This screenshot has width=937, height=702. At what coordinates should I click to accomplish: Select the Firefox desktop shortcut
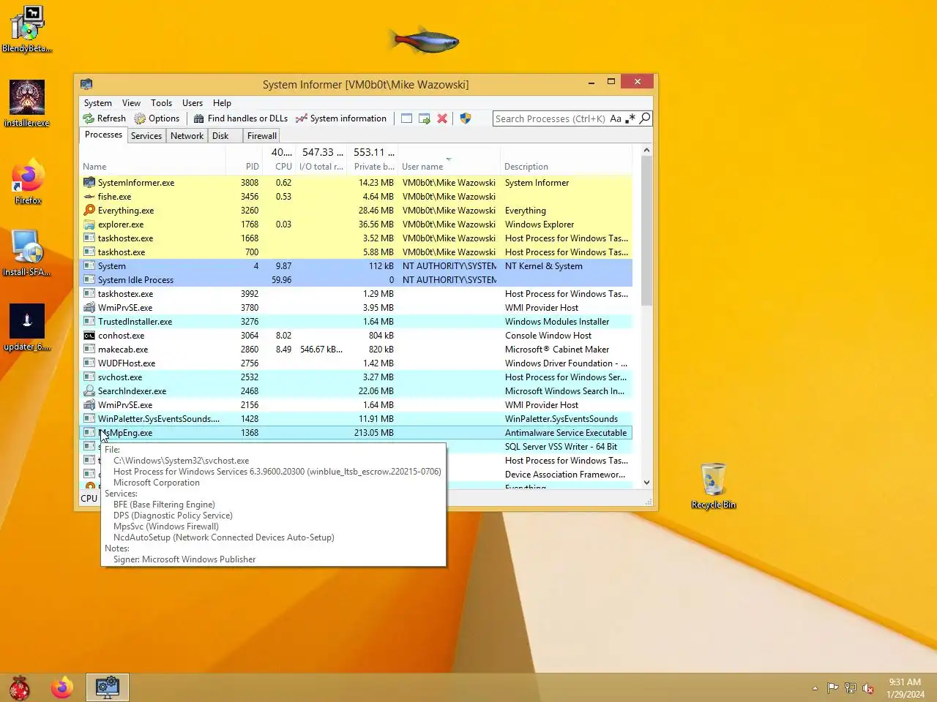click(x=28, y=181)
